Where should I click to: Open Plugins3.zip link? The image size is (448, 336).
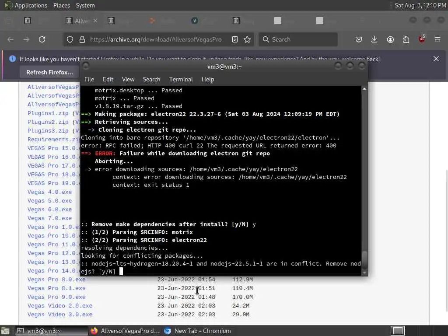pyautogui.click(x=48, y=130)
